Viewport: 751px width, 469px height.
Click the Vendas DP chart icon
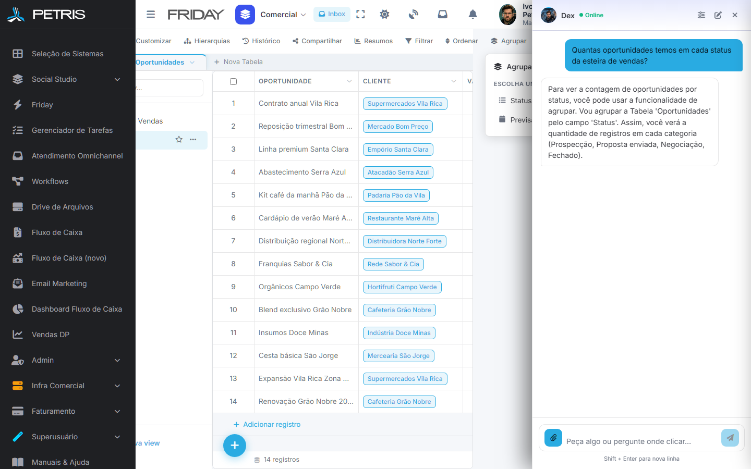tap(18, 335)
